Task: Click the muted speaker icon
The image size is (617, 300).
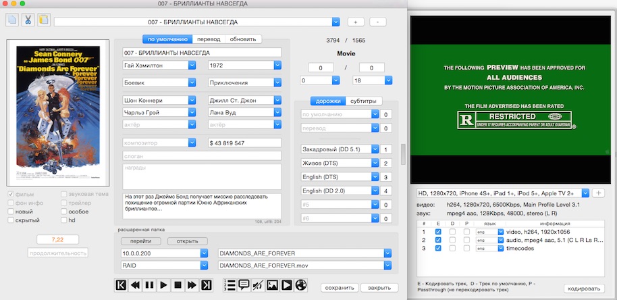Action: pos(258,285)
